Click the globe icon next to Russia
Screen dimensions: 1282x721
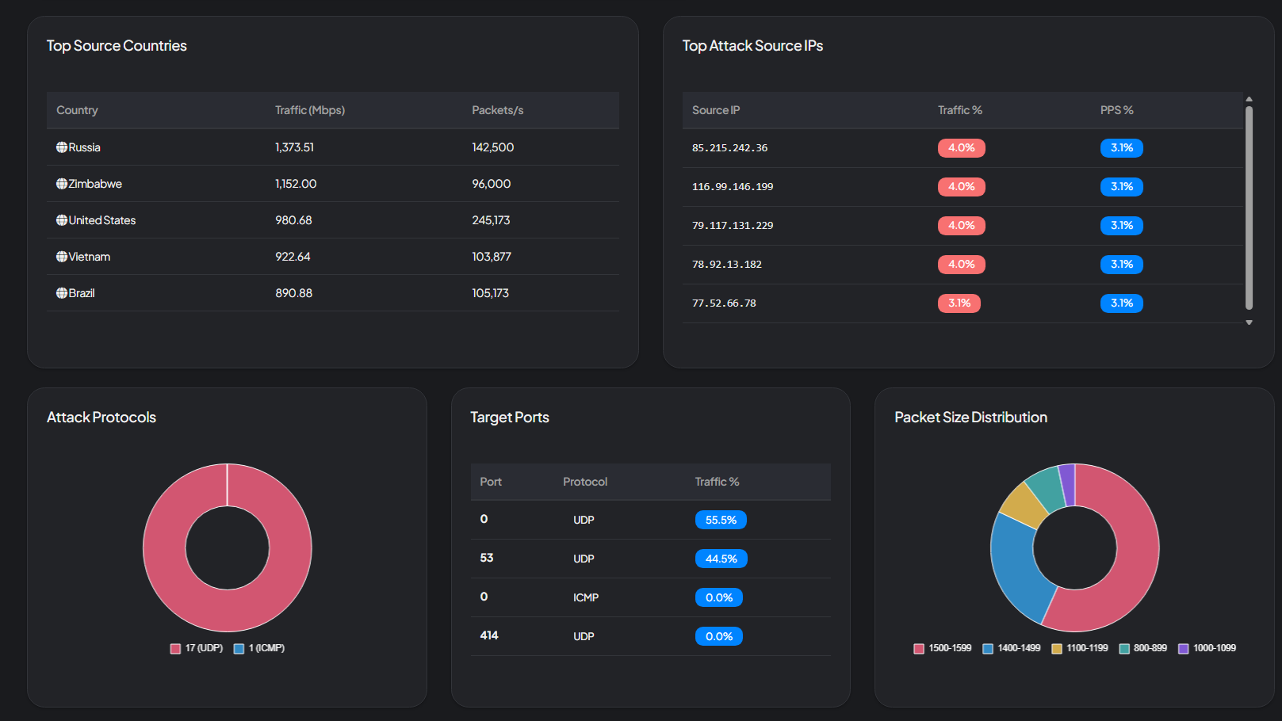62,147
